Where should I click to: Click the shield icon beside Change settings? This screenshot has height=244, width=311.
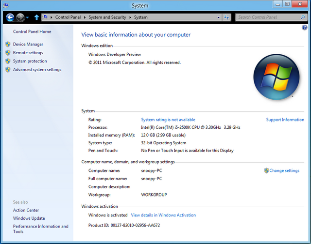point(266,170)
